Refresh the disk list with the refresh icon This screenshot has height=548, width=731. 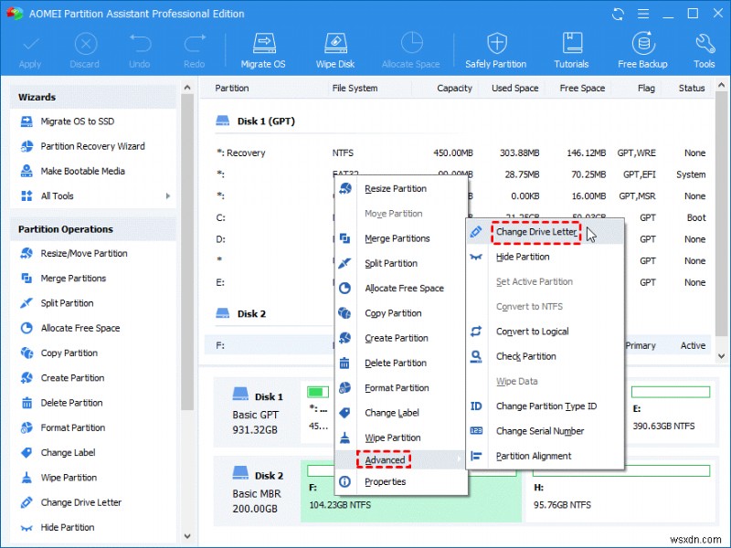click(618, 14)
